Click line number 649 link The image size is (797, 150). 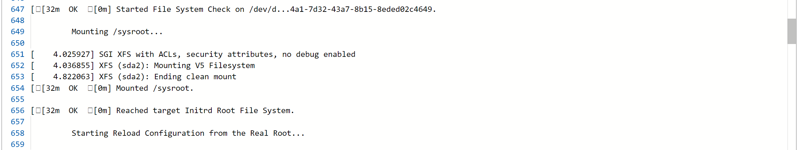click(17, 31)
